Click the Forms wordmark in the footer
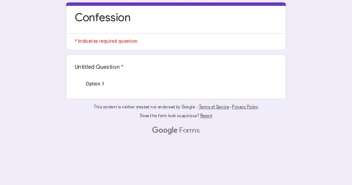This screenshot has width=352, height=185. [189, 130]
